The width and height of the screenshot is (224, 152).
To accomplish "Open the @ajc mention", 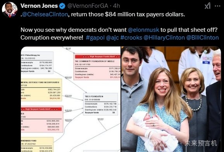I will point(112,38).
